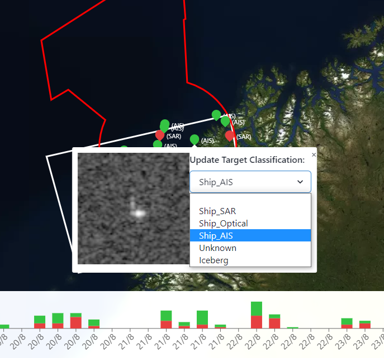
Task: Click the tallest green bar in the 21/8 group
Action: (x=202, y=319)
